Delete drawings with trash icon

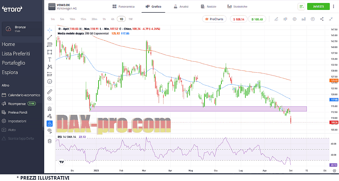point(50,141)
